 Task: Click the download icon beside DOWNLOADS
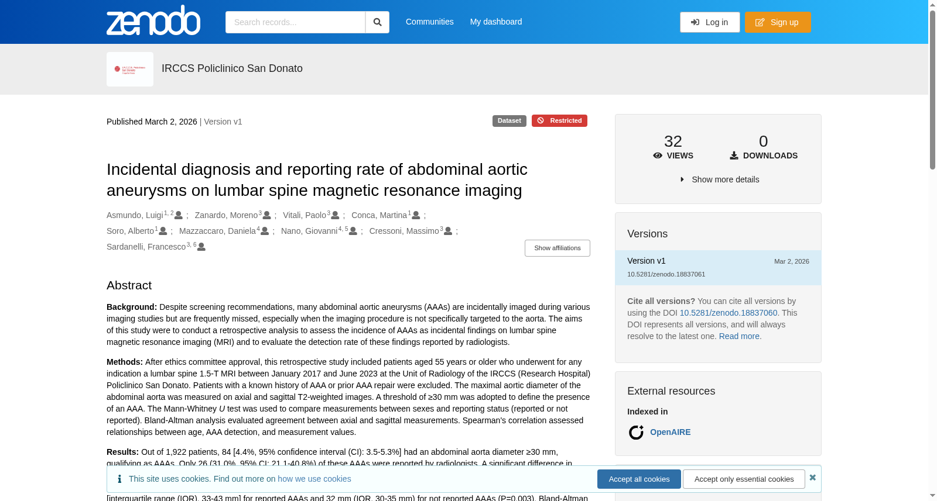(734, 156)
